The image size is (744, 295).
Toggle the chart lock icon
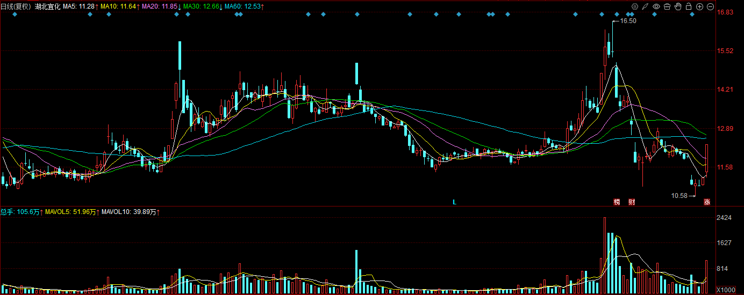tap(689, 6)
